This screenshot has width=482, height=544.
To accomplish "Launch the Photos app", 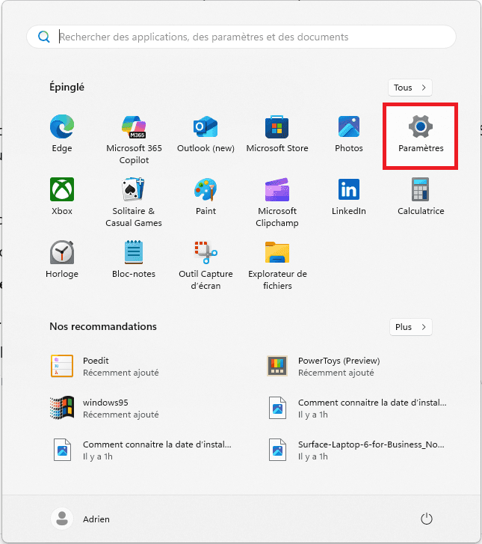I will (x=349, y=126).
